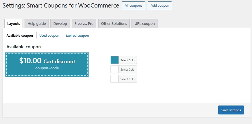Viewport: 252px width, 124px height.
Task: Open the Help guide tab
Action: point(37,24)
